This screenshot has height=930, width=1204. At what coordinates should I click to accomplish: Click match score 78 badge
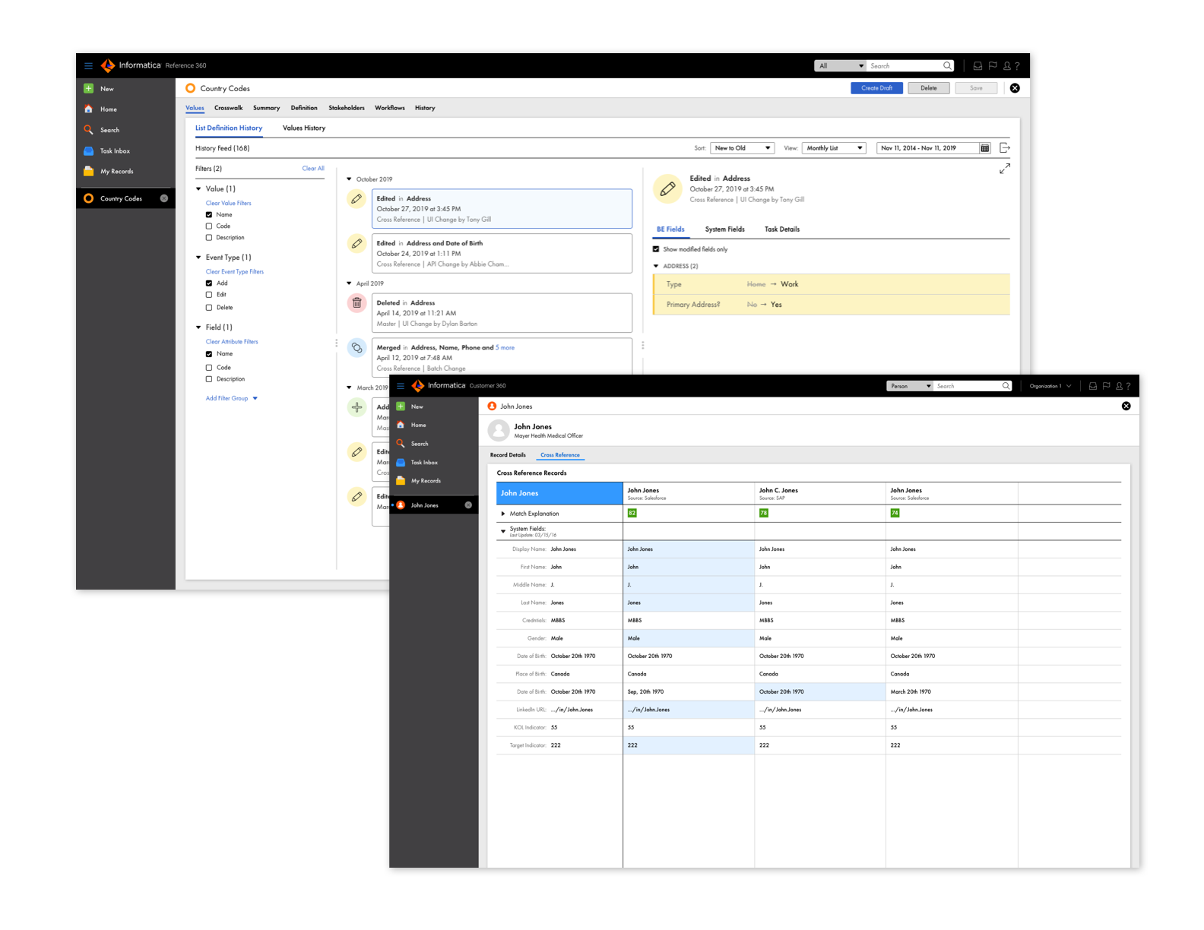[x=763, y=513]
